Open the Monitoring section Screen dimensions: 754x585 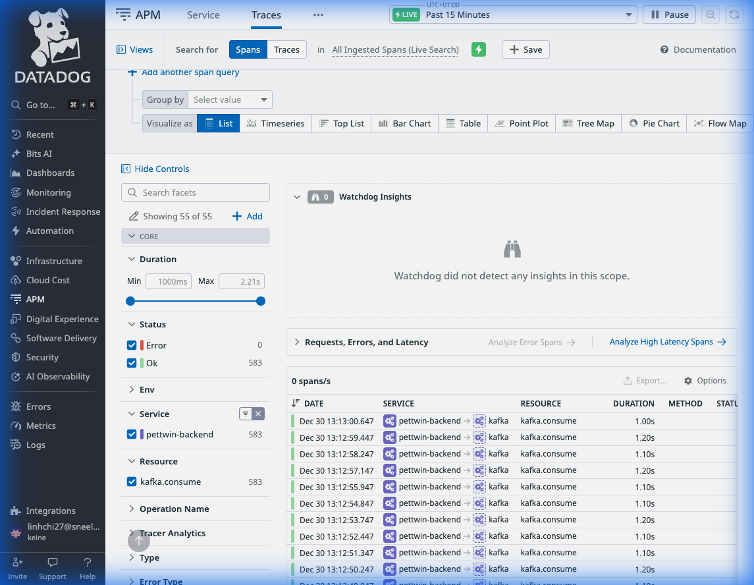pos(48,192)
